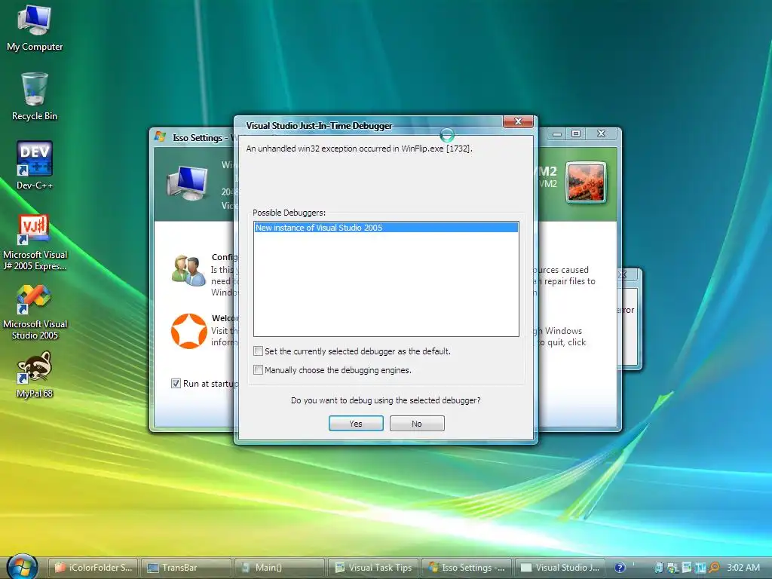Click the two-users Configure icon in Isso Settings
The image size is (772, 579).
point(188,271)
